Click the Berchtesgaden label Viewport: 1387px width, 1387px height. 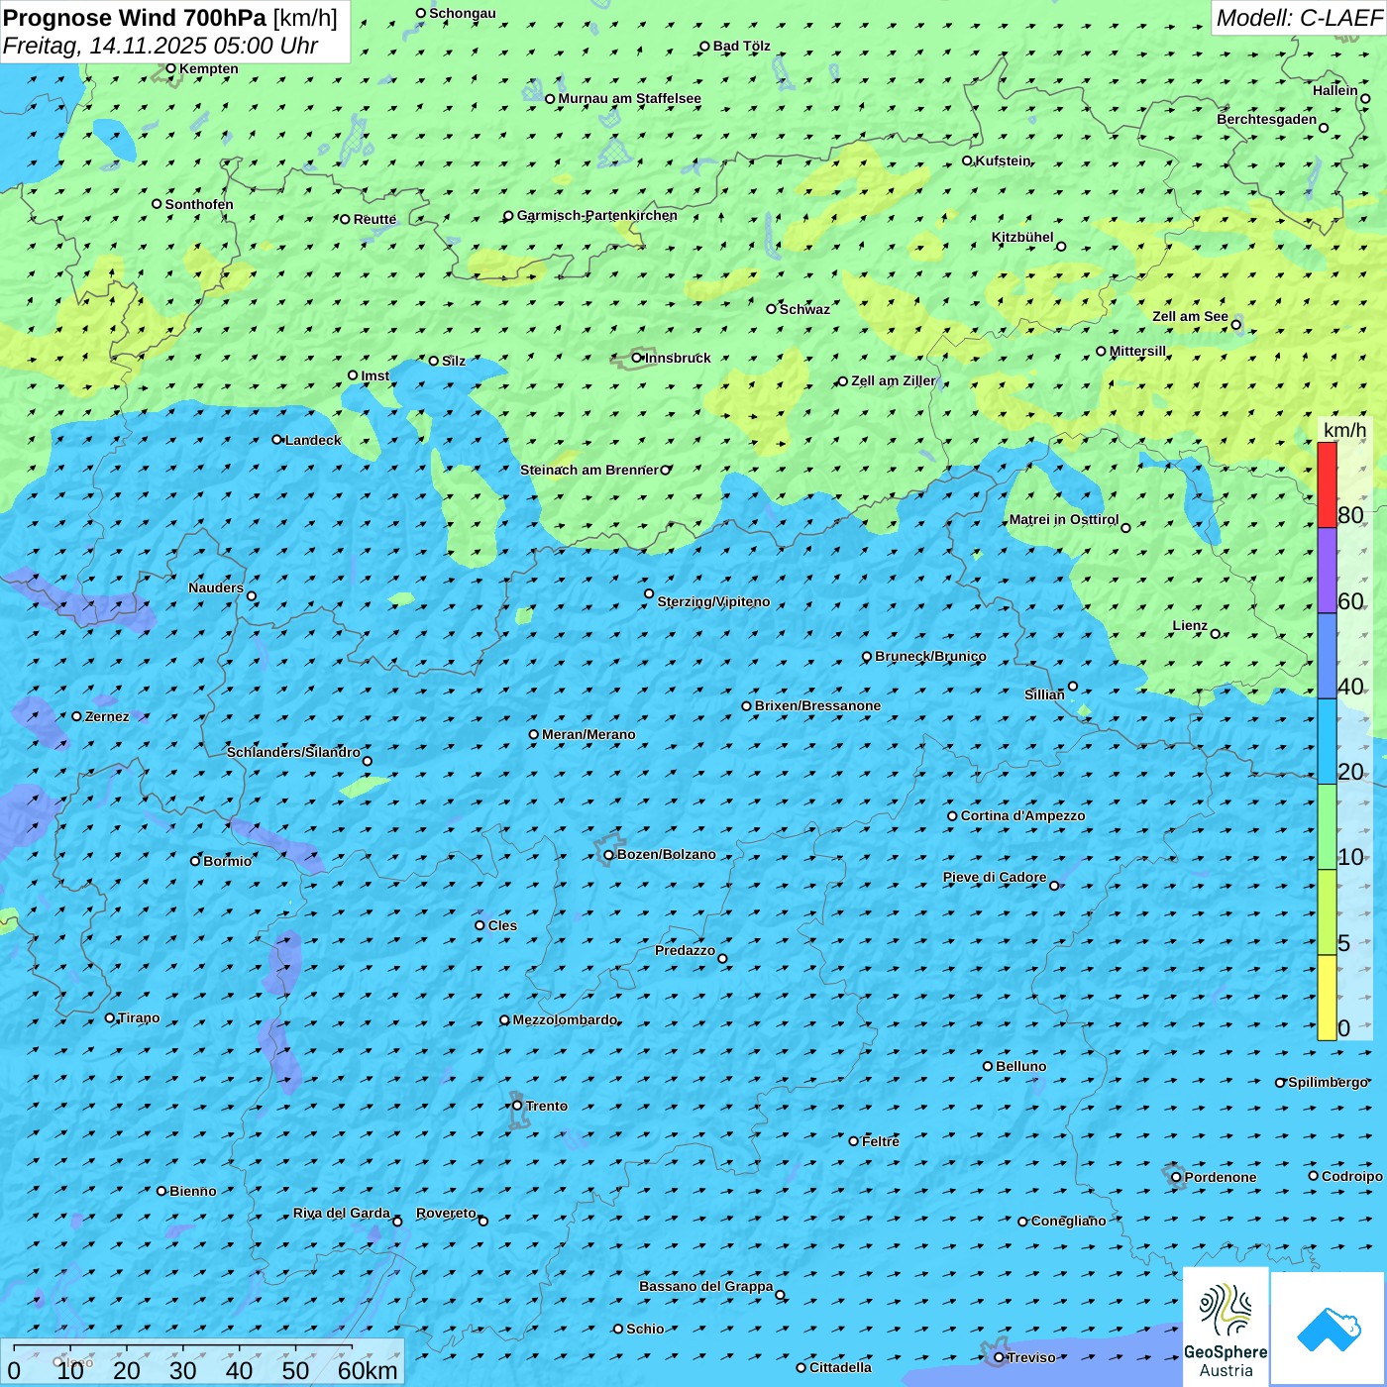(x=1267, y=119)
